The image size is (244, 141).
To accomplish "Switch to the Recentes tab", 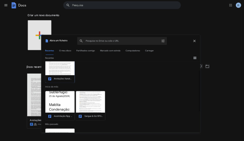I will click(x=50, y=51).
